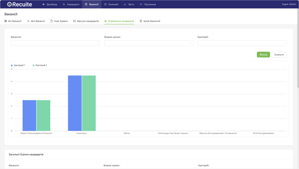Click the Звіти chart icon

coord(125,4)
